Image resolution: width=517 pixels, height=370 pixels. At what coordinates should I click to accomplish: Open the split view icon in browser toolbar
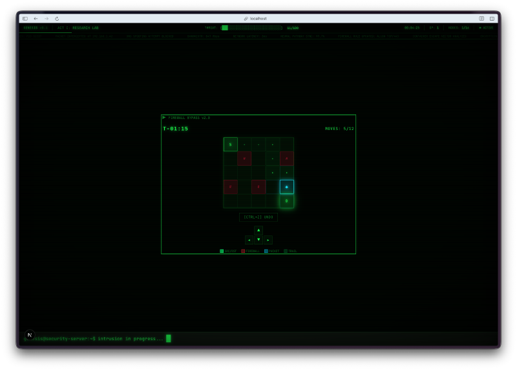pos(492,19)
